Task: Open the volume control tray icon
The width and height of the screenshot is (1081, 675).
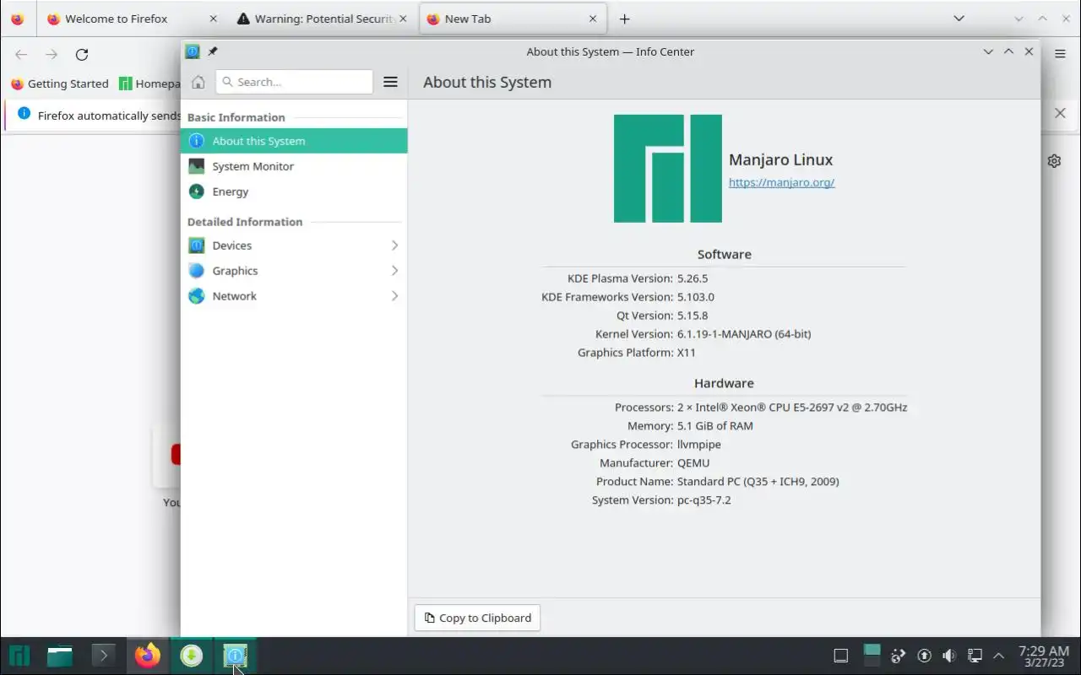Action: point(949,656)
